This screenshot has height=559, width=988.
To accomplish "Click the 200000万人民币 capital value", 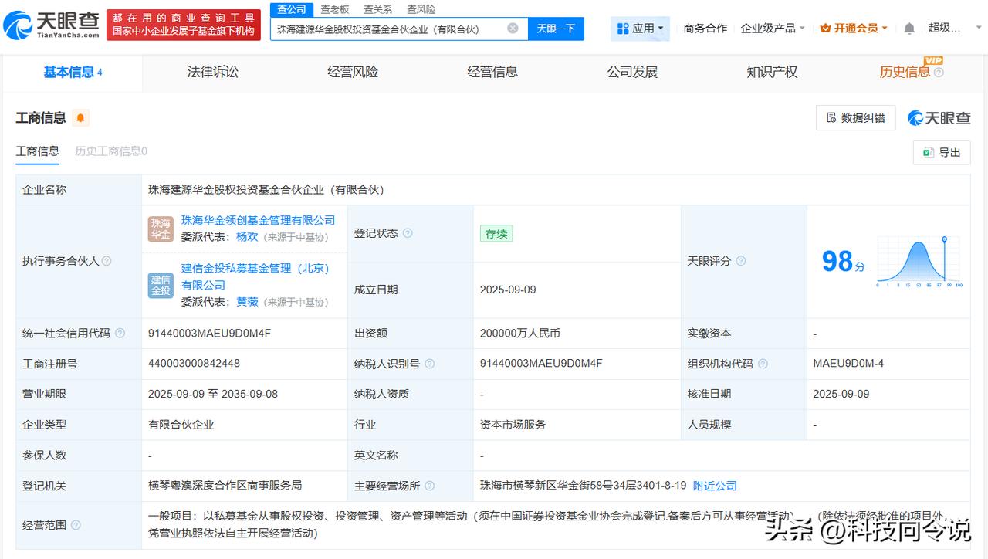I will [x=519, y=334].
